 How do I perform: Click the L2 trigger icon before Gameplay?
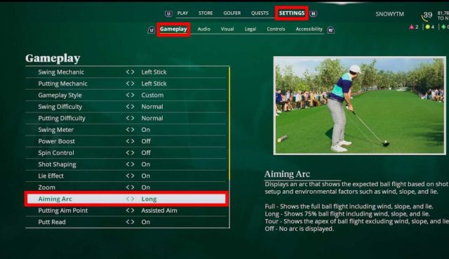coord(152,29)
